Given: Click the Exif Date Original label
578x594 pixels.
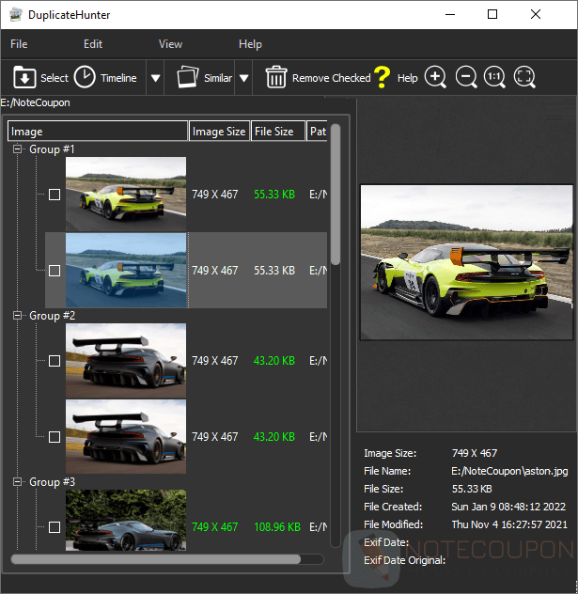Looking at the screenshot, I should [x=404, y=560].
